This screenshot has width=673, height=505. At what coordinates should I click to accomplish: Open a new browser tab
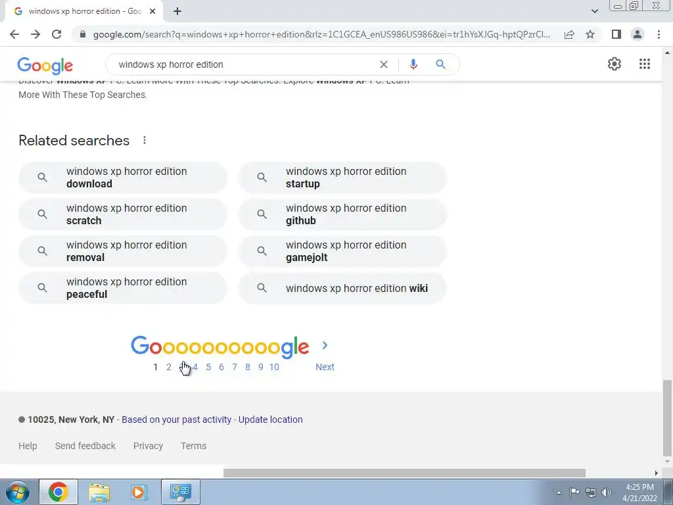[x=177, y=12]
